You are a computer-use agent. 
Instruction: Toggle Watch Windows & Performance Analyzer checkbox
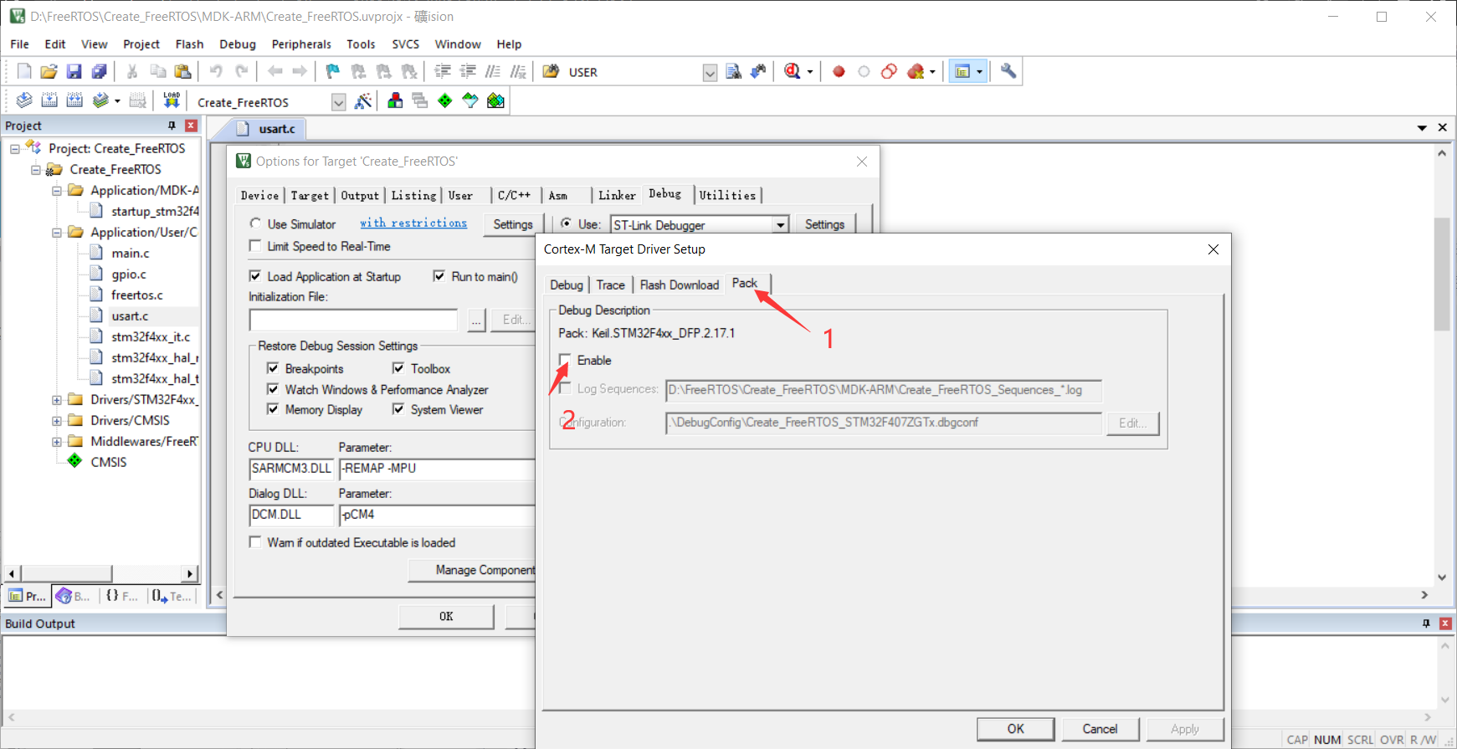click(273, 389)
